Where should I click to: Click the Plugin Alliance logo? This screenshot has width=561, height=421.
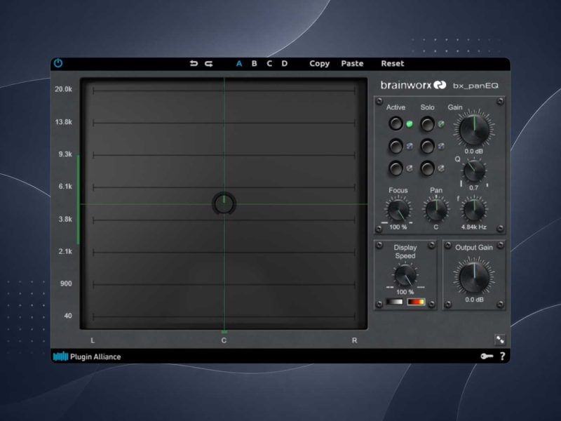click(87, 356)
